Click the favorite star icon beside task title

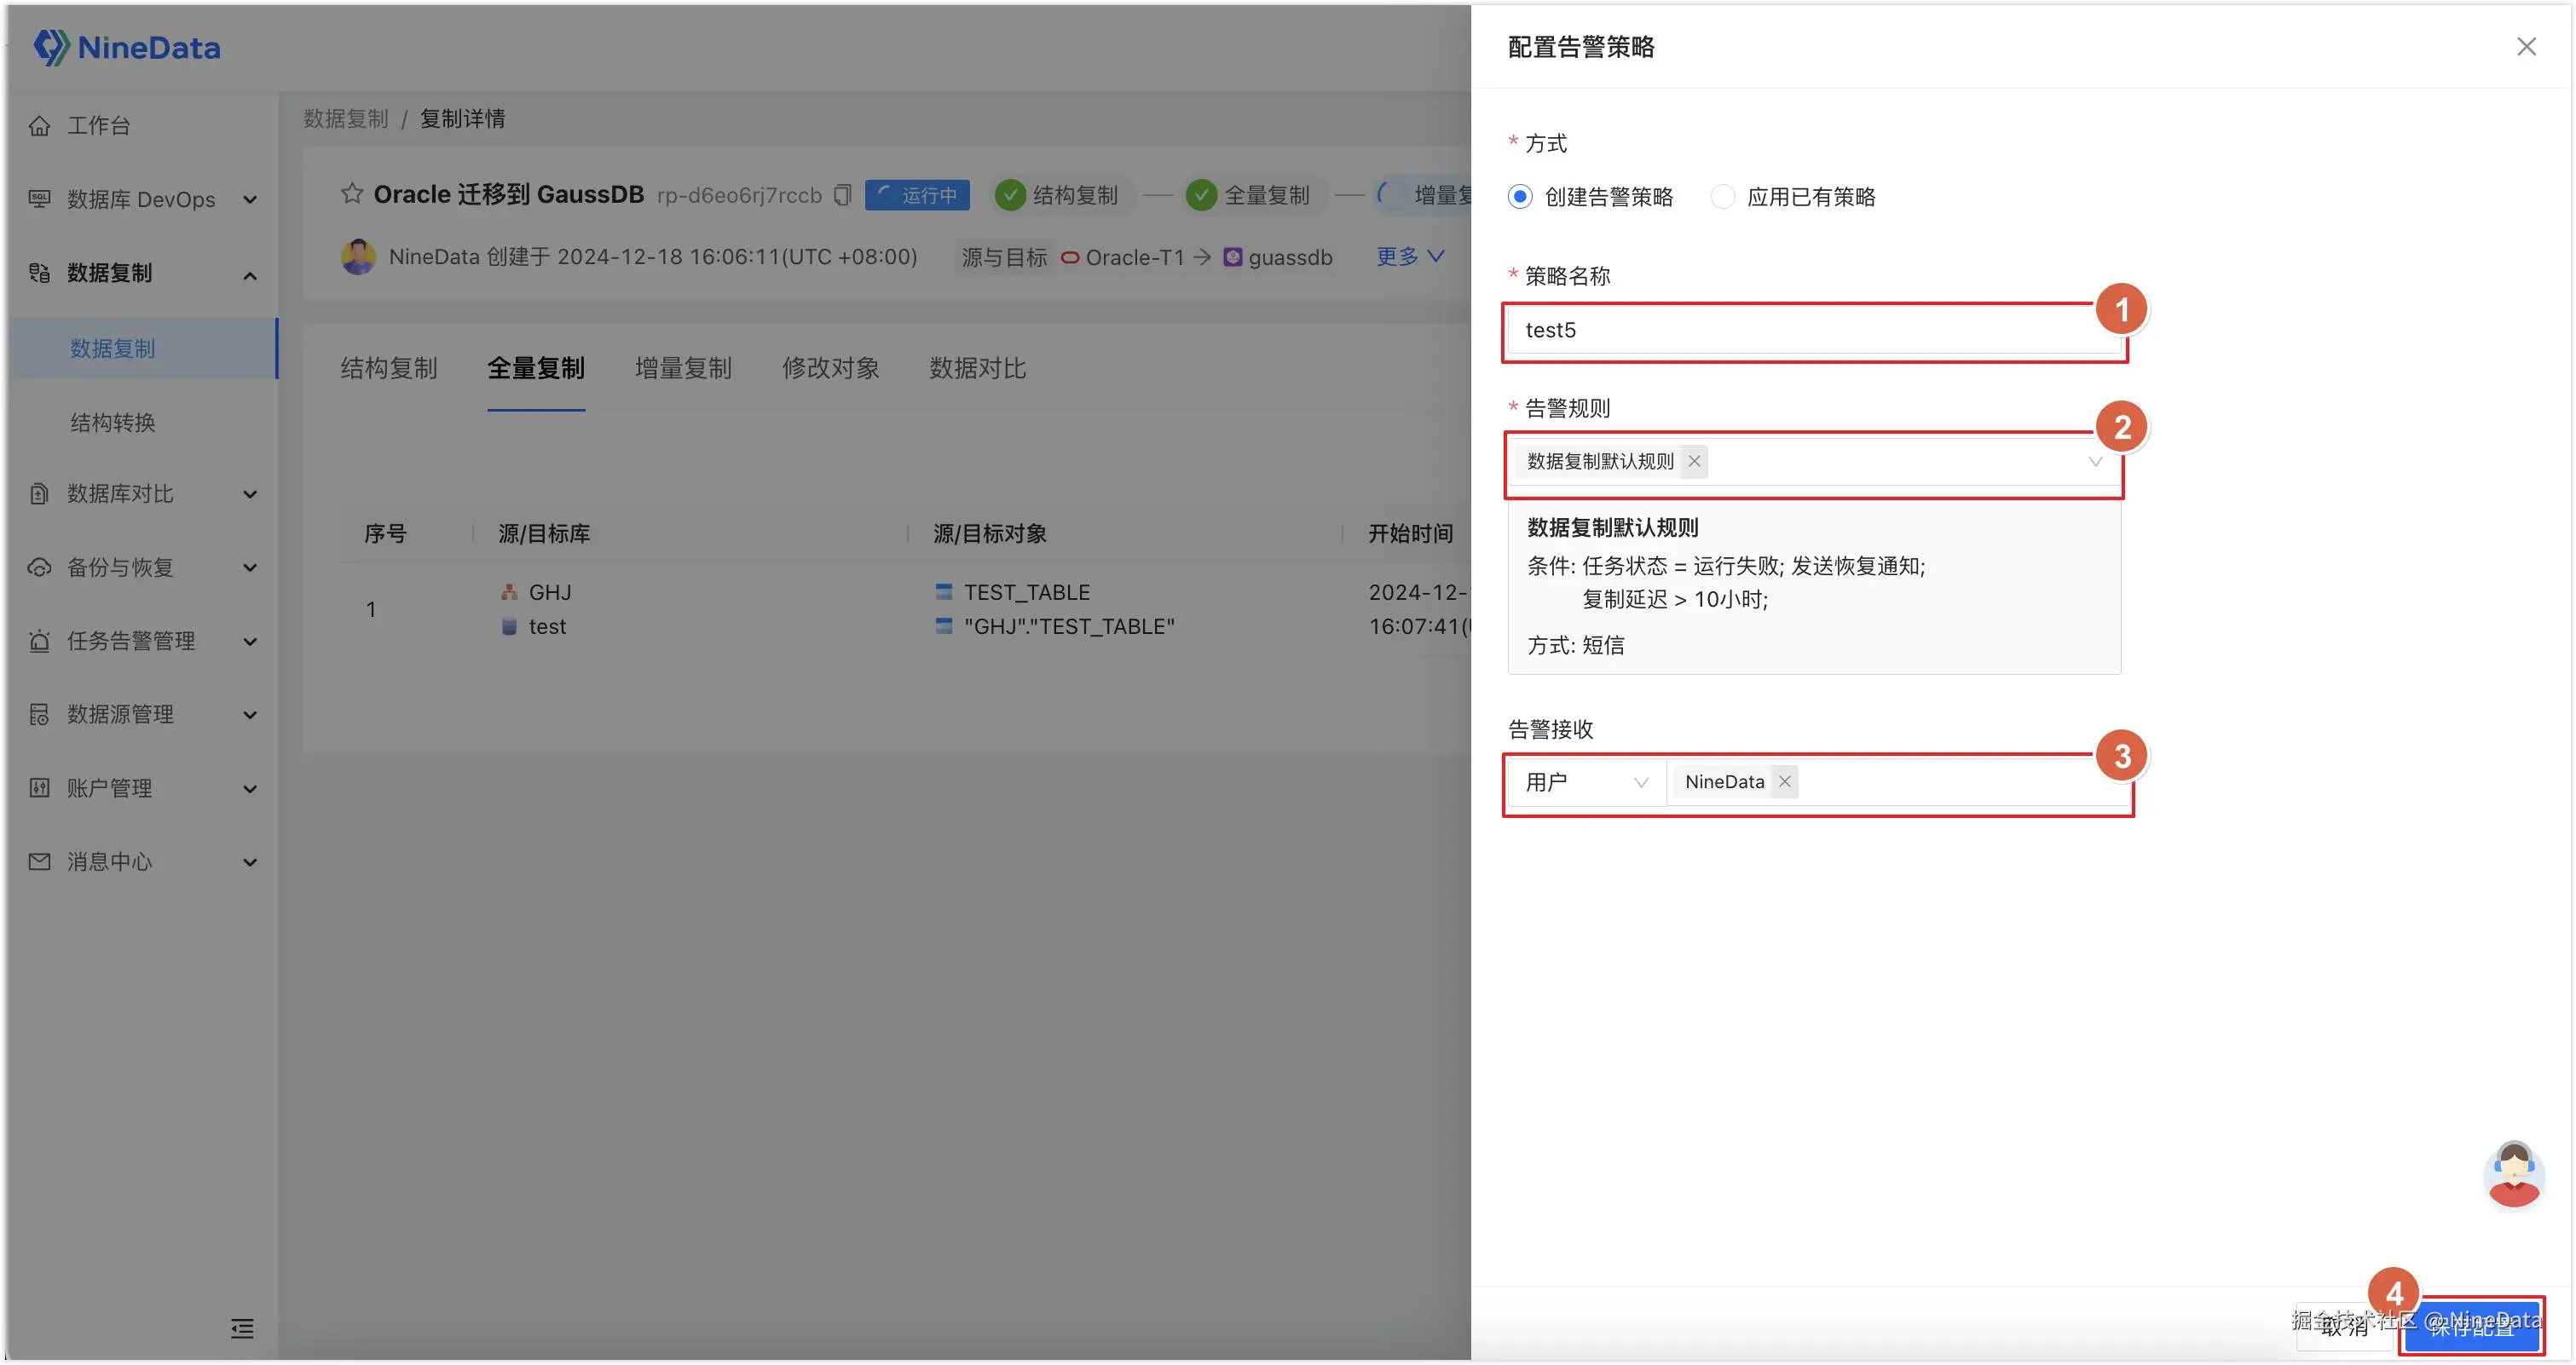click(x=351, y=194)
